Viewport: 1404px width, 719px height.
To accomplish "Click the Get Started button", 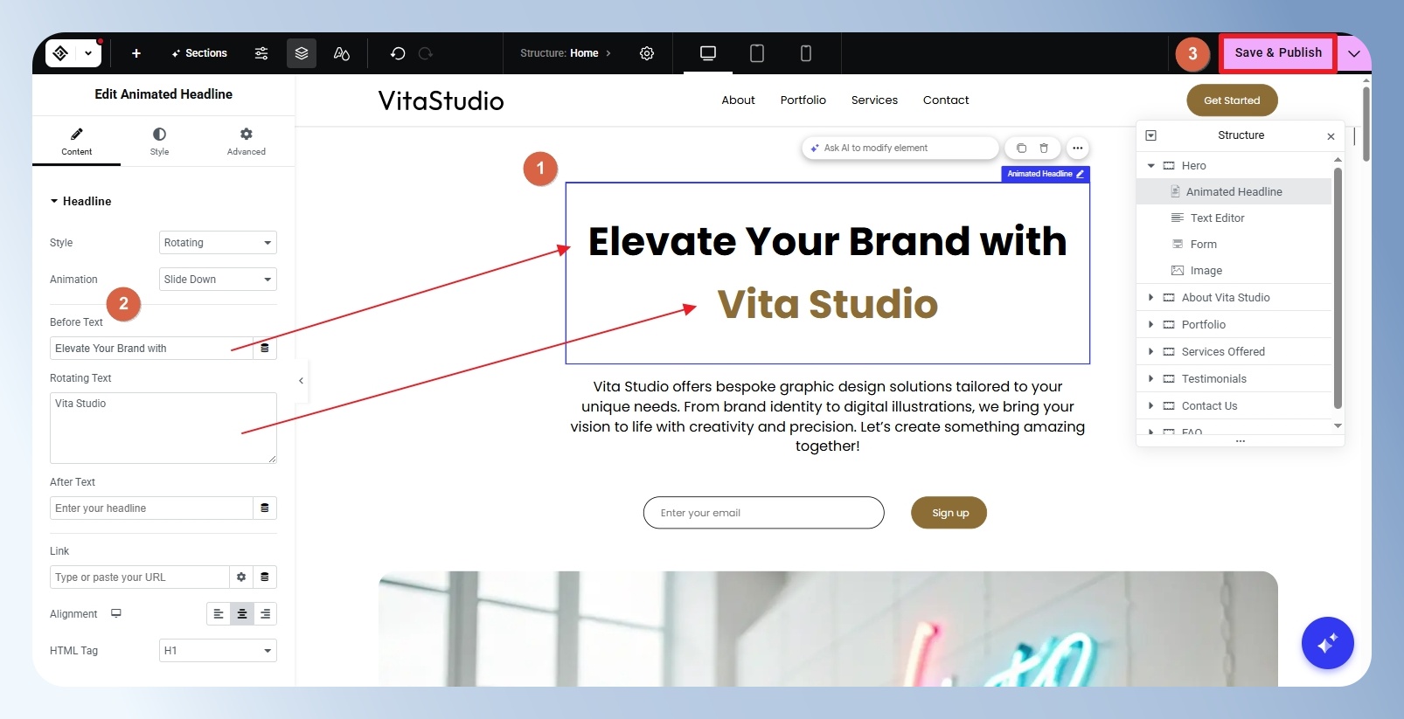I will coord(1232,100).
